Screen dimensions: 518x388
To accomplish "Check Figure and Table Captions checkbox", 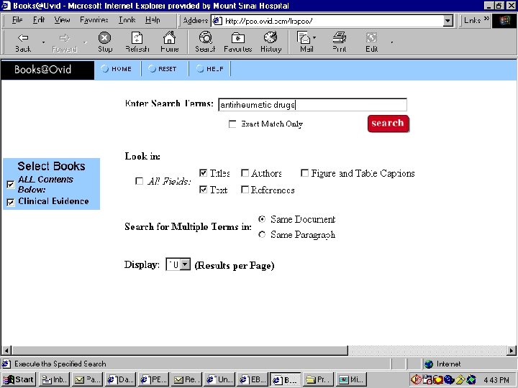I will click(304, 173).
